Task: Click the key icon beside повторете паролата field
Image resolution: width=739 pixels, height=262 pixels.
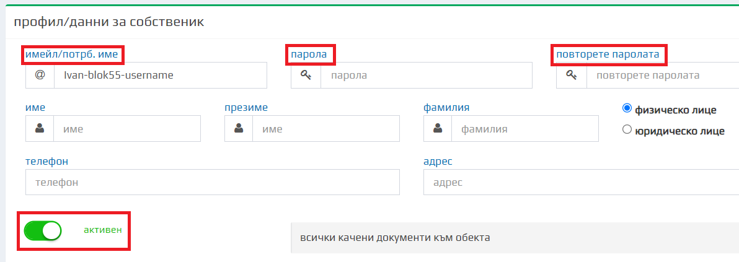Action: 571,76
